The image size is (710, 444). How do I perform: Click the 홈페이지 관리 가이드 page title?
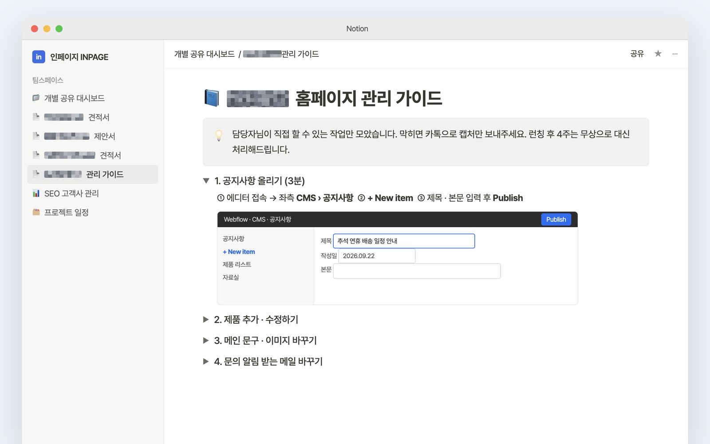[x=369, y=98]
